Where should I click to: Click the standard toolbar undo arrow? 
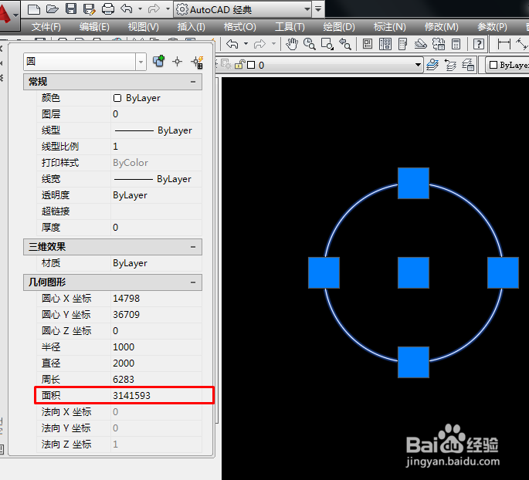click(x=232, y=44)
